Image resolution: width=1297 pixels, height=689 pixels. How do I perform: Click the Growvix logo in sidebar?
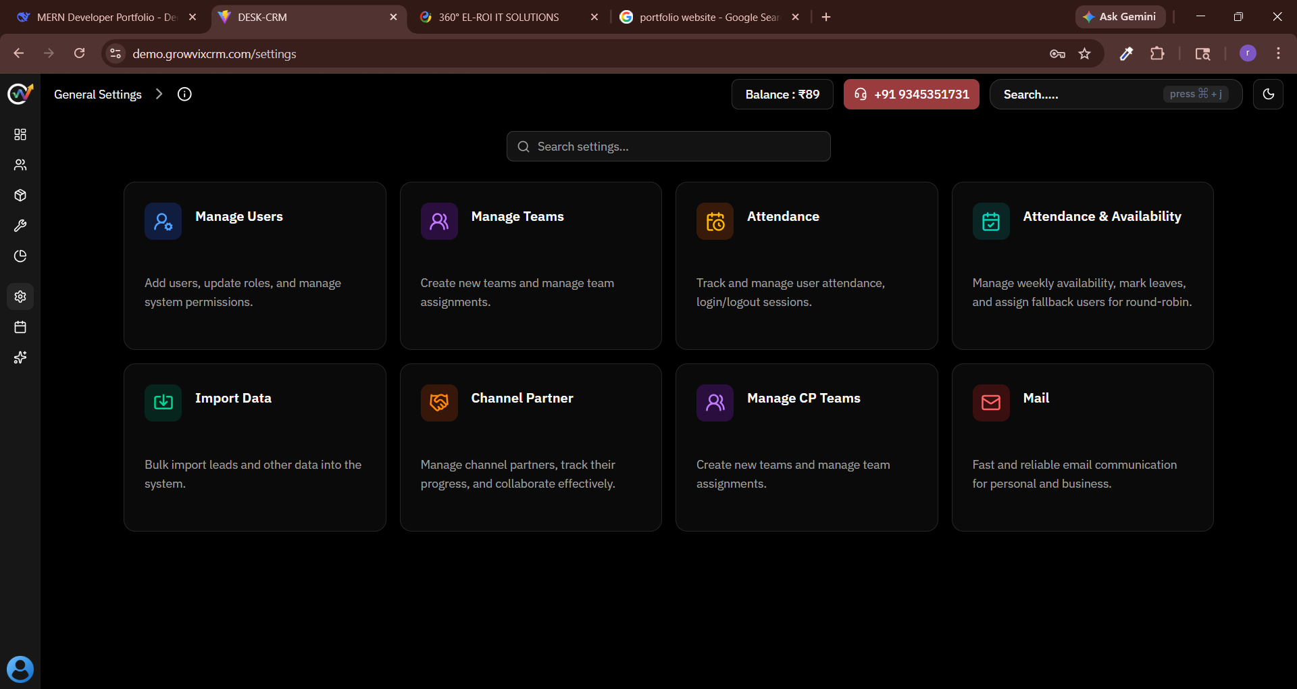20,94
